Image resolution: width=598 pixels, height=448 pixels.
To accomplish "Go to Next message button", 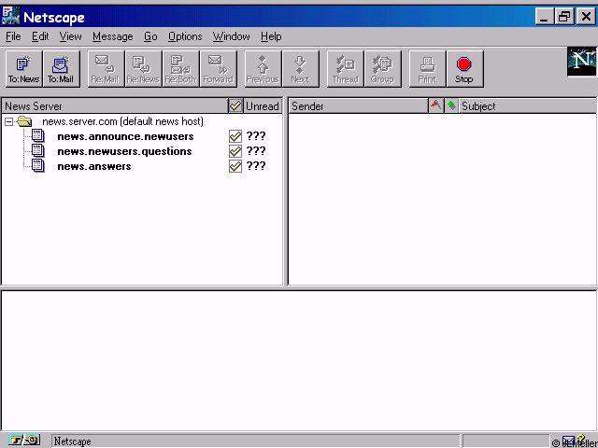I will tap(300, 69).
